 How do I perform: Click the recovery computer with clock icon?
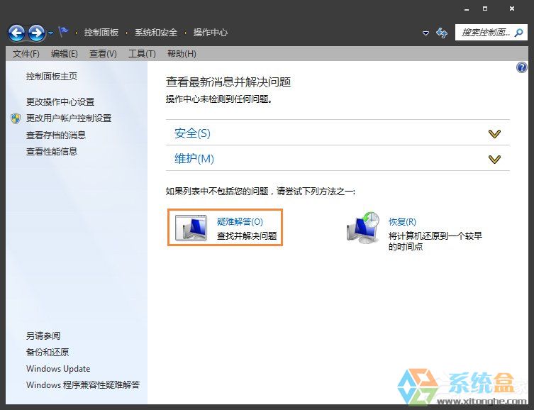(x=363, y=227)
